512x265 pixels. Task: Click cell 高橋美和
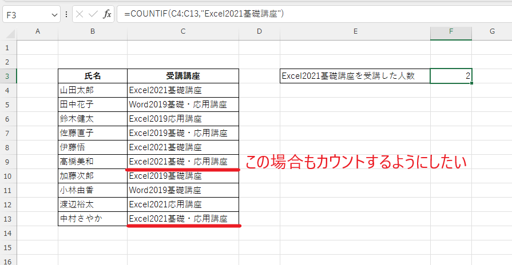click(93, 162)
